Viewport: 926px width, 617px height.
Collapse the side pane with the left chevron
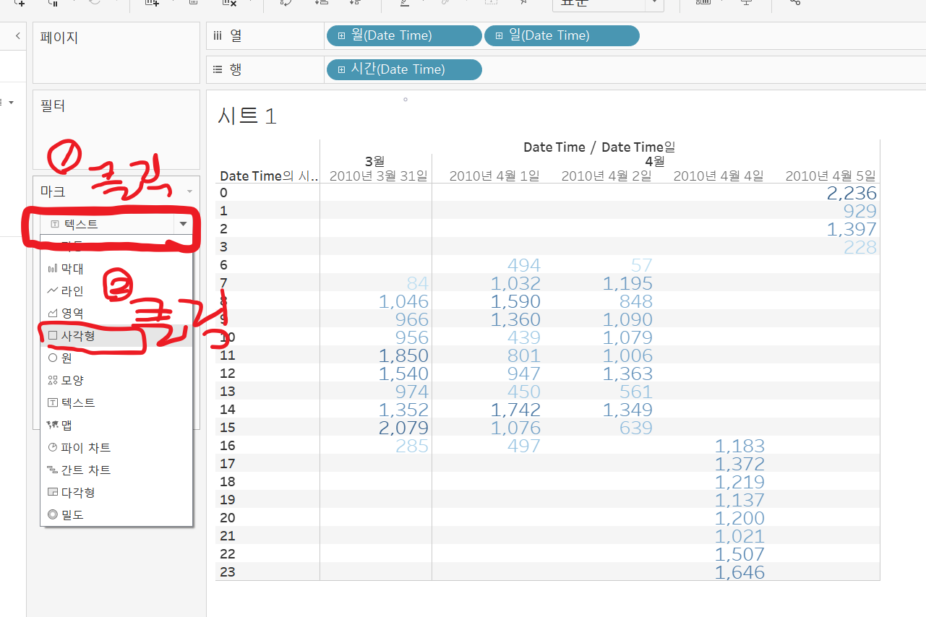(x=17, y=35)
